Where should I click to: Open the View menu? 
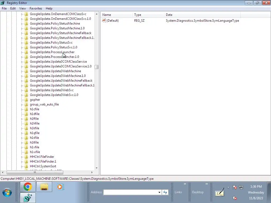(22, 8)
